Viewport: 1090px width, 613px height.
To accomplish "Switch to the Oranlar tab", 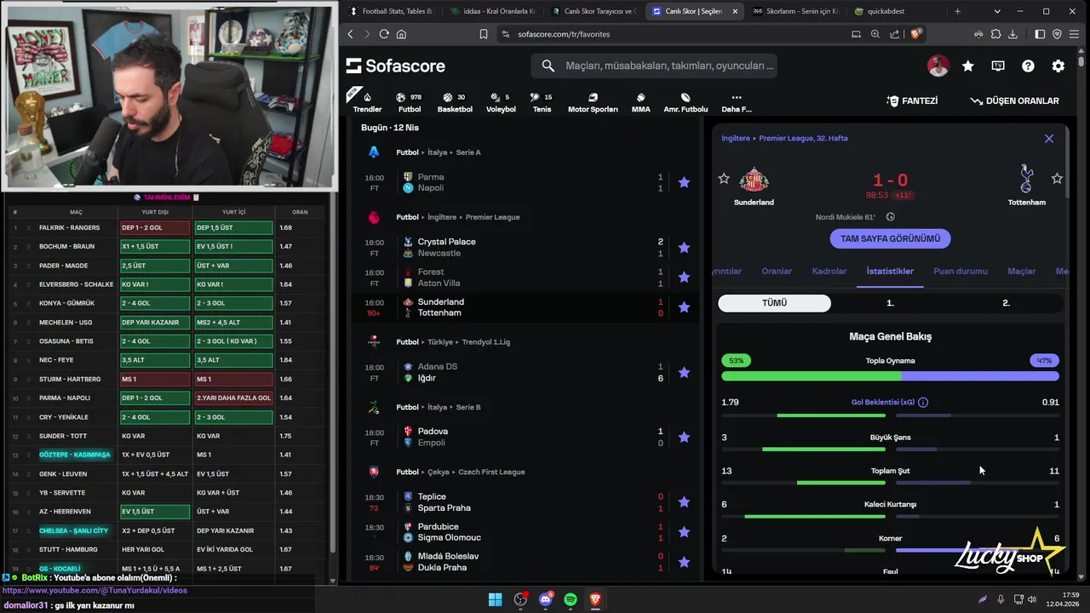I will click(x=777, y=272).
